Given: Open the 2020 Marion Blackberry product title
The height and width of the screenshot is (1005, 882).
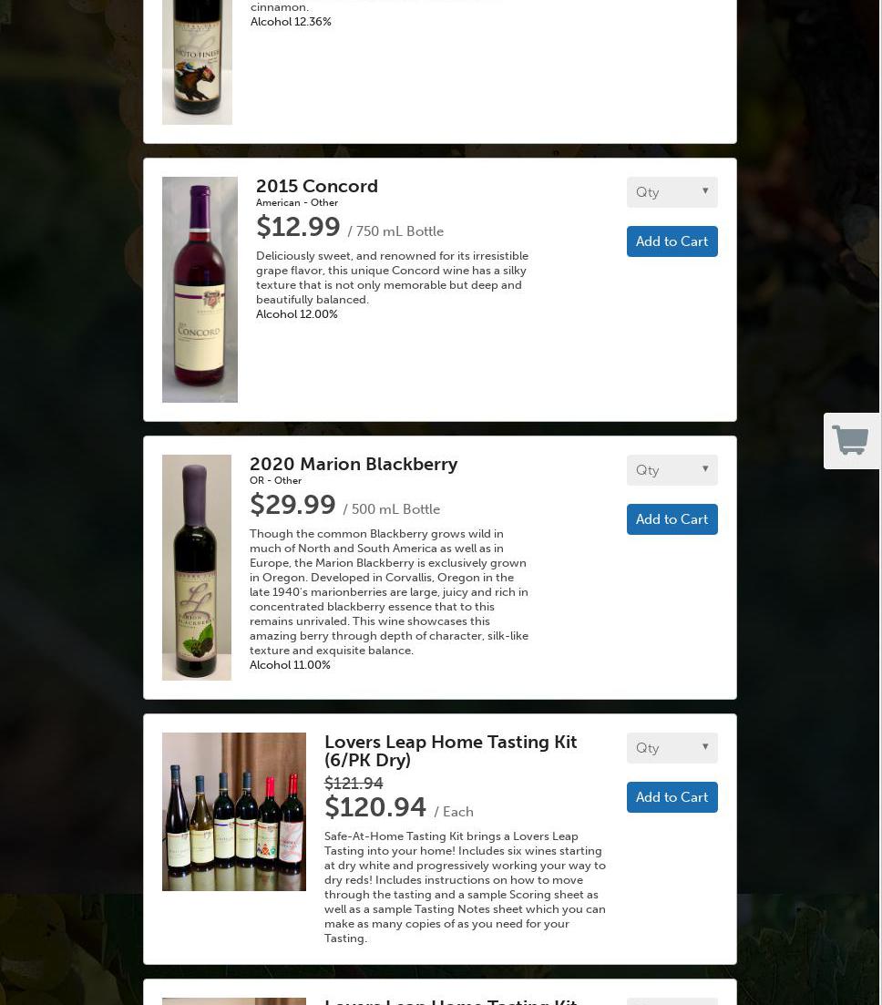Looking at the screenshot, I should click(354, 464).
